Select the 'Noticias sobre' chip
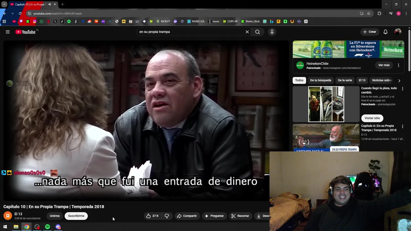 pos(382,80)
